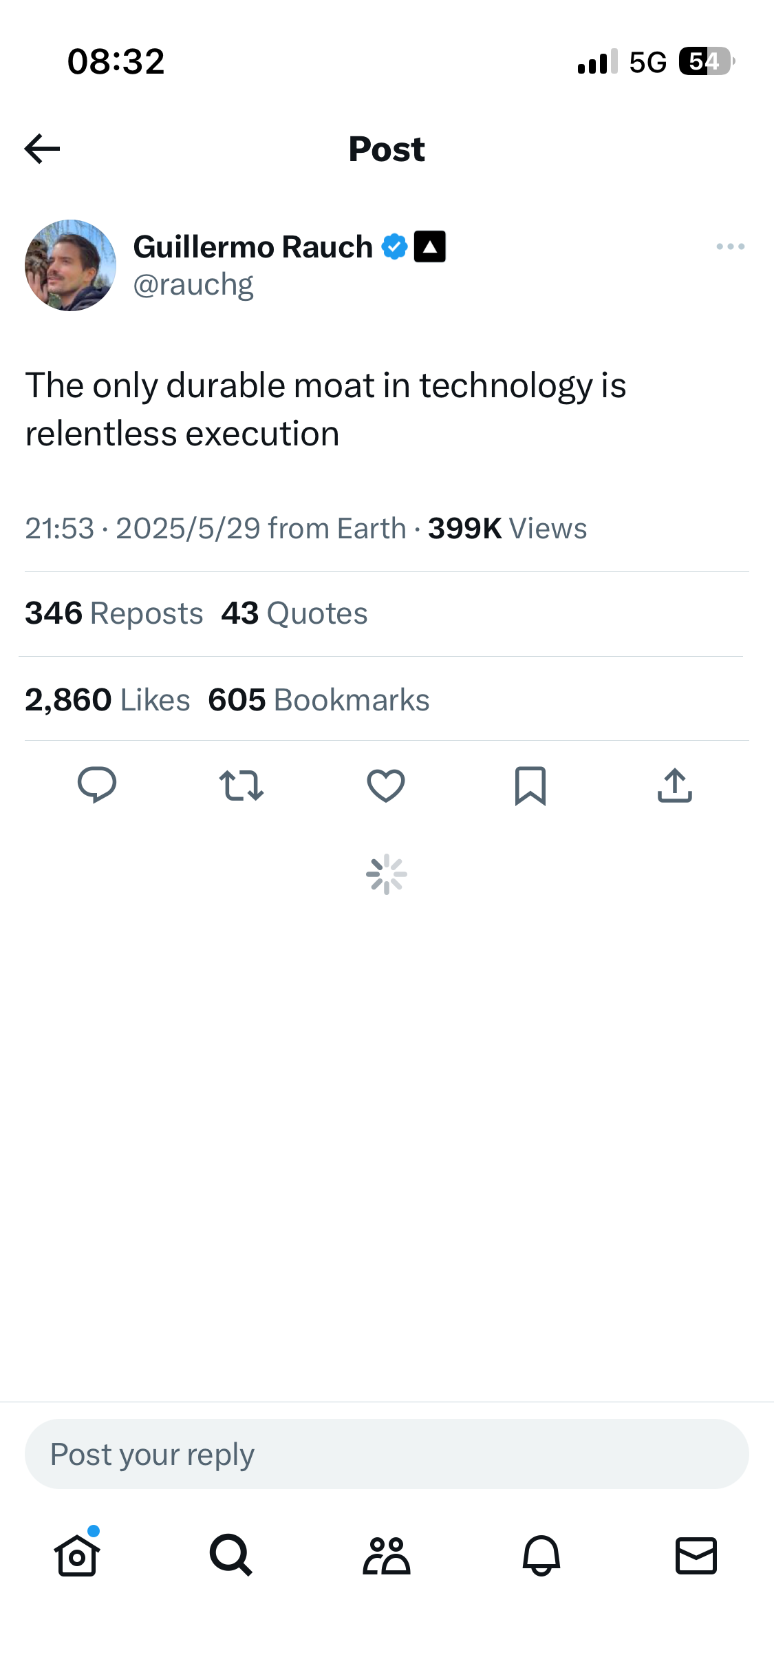
Task: Tap the Post your reply field
Action: click(x=387, y=1454)
